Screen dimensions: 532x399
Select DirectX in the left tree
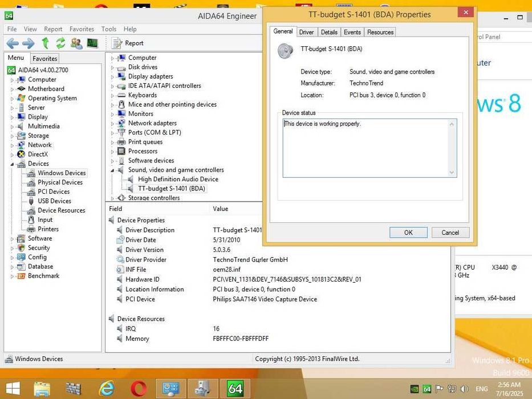click(38, 154)
